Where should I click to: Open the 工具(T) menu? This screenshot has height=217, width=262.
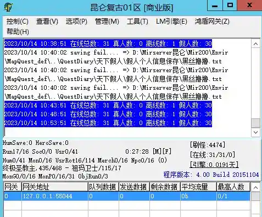pos(137,21)
